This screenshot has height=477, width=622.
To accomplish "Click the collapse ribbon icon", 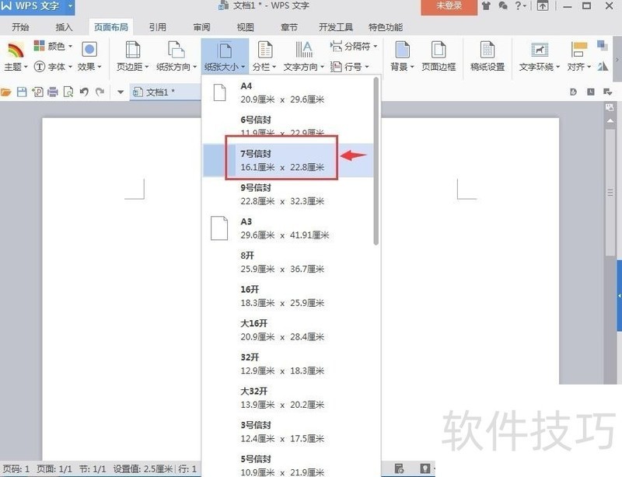I will click(x=543, y=6).
